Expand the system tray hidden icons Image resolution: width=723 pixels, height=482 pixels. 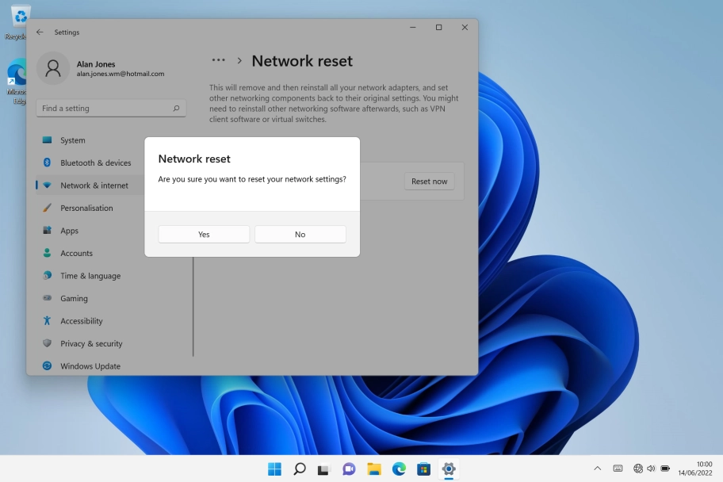pos(597,469)
